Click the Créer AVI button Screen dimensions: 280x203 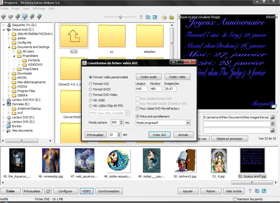[159, 135]
